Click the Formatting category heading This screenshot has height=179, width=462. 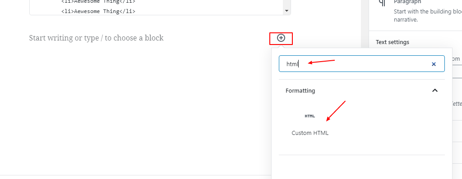click(300, 90)
